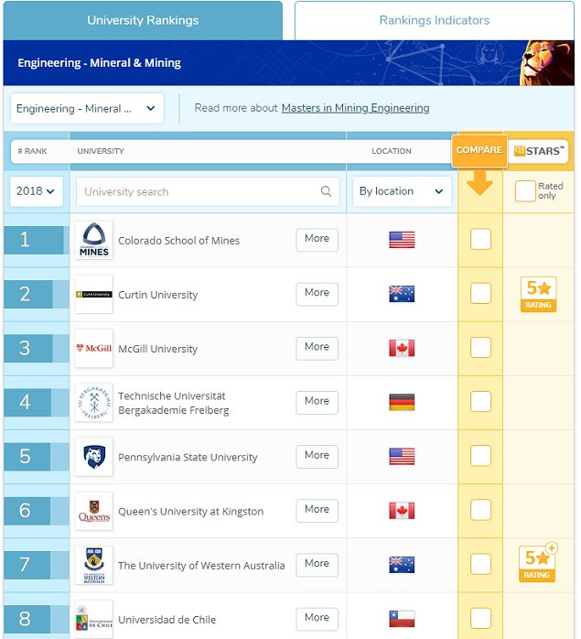Click Curtin University's 5-star rating badge
The width and height of the screenshot is (581, 639).
tap(538, 294)
